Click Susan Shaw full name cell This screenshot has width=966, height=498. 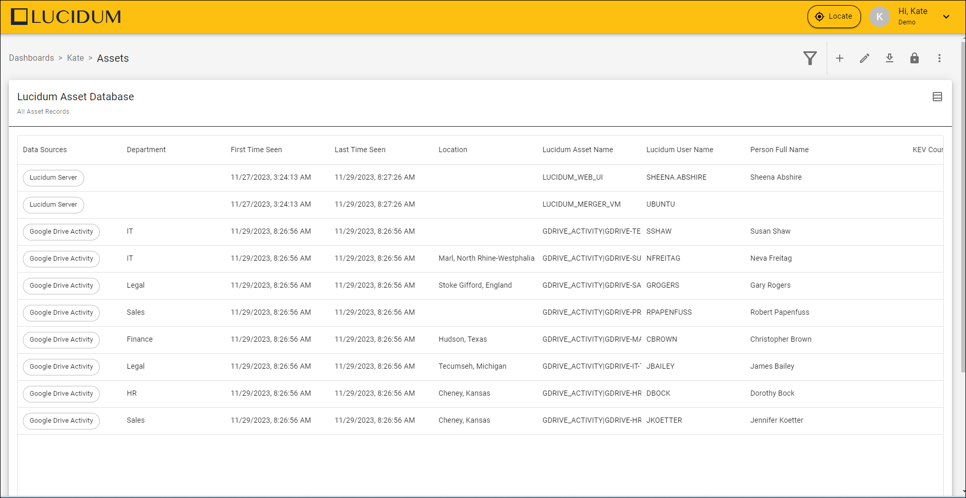(770, 231)
